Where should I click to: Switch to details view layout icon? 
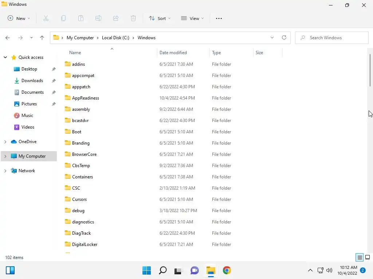click(360, 258)
